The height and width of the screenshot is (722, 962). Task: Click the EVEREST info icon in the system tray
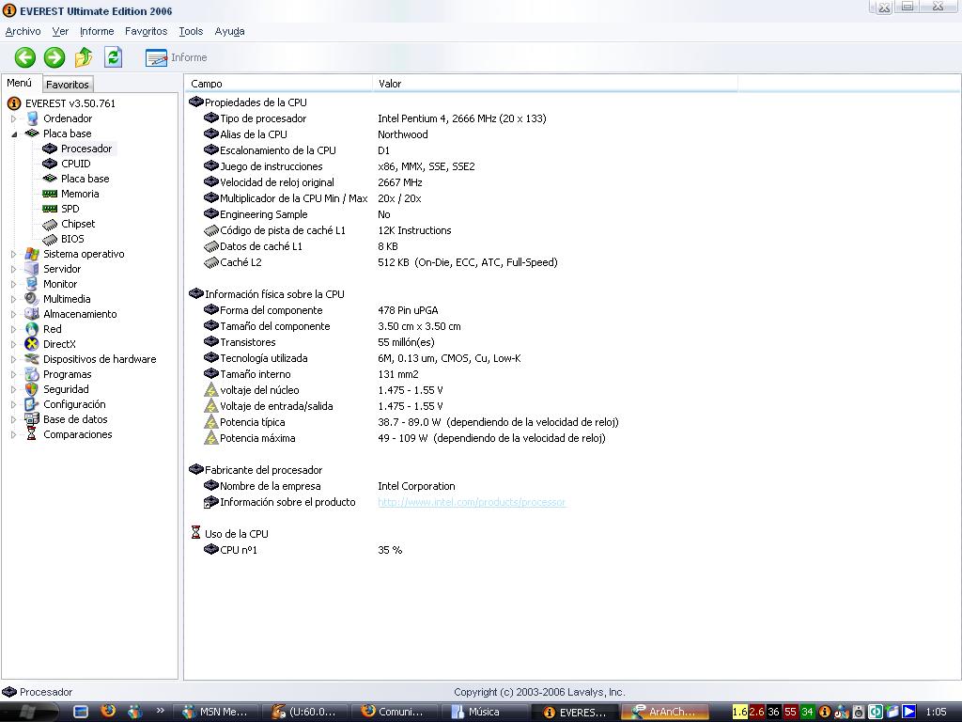(x=825, y=713)
